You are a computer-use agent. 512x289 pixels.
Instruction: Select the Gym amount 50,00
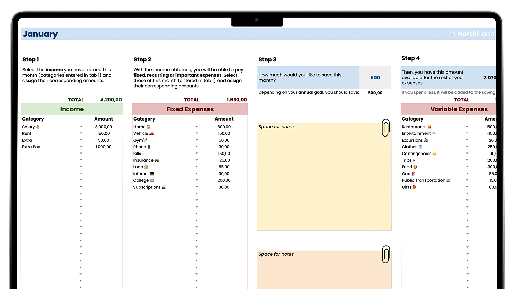coord(224,140)
